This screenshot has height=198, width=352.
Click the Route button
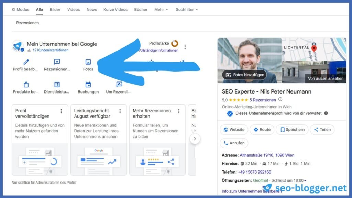pos(262,130)
